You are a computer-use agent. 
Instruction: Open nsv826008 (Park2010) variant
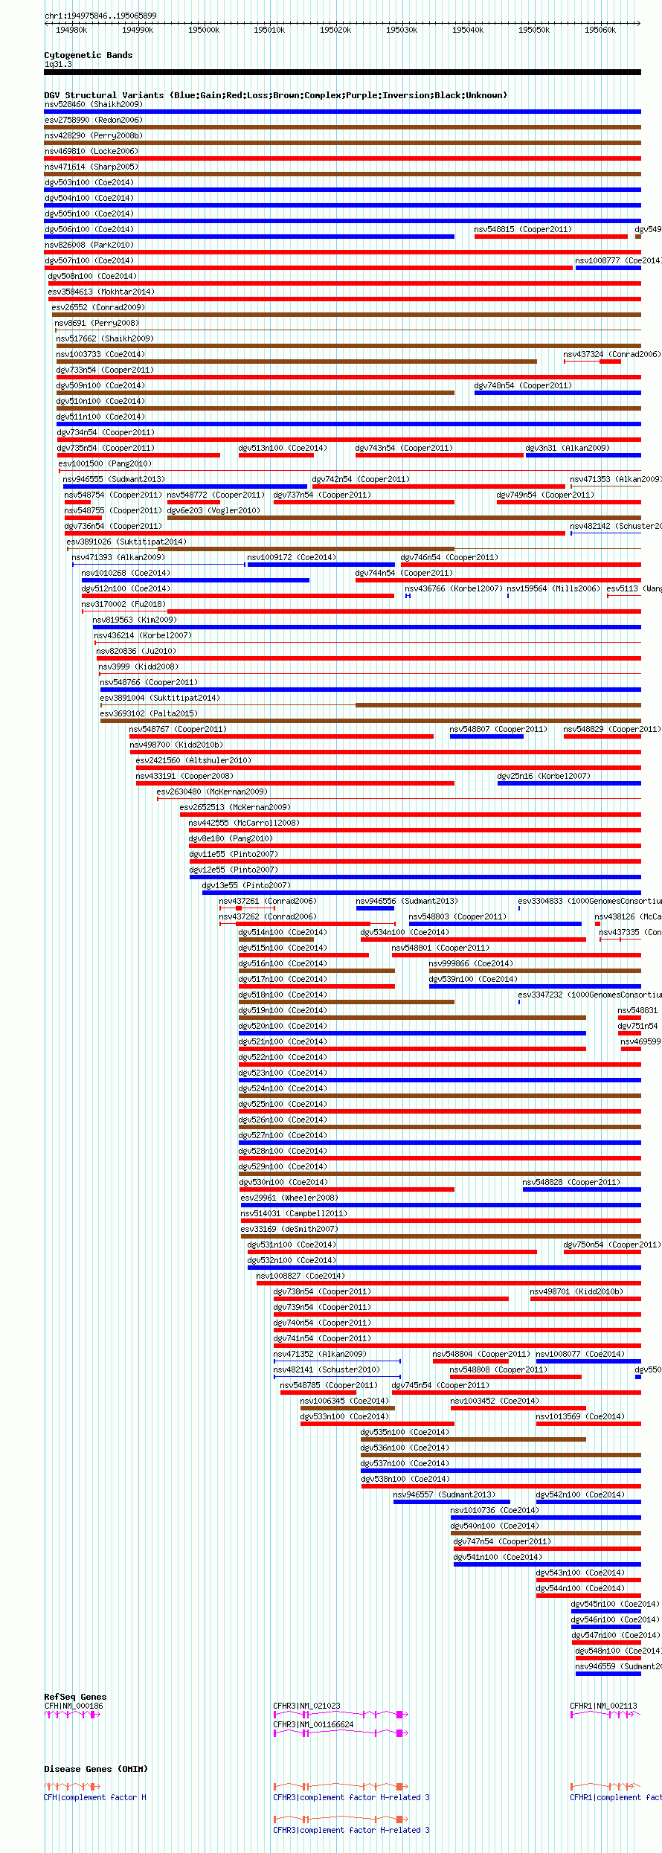89,245
